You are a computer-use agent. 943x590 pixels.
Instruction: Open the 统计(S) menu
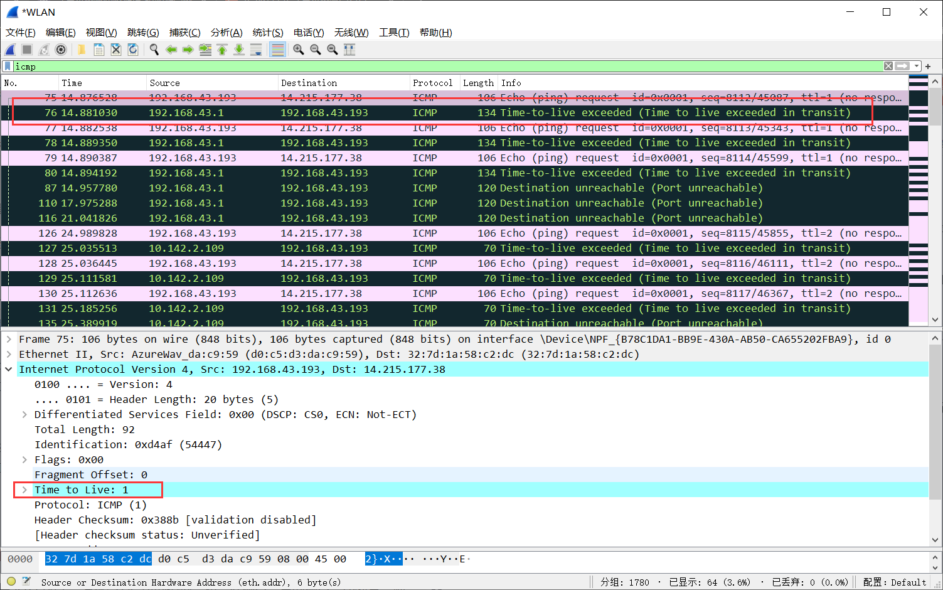268,33
